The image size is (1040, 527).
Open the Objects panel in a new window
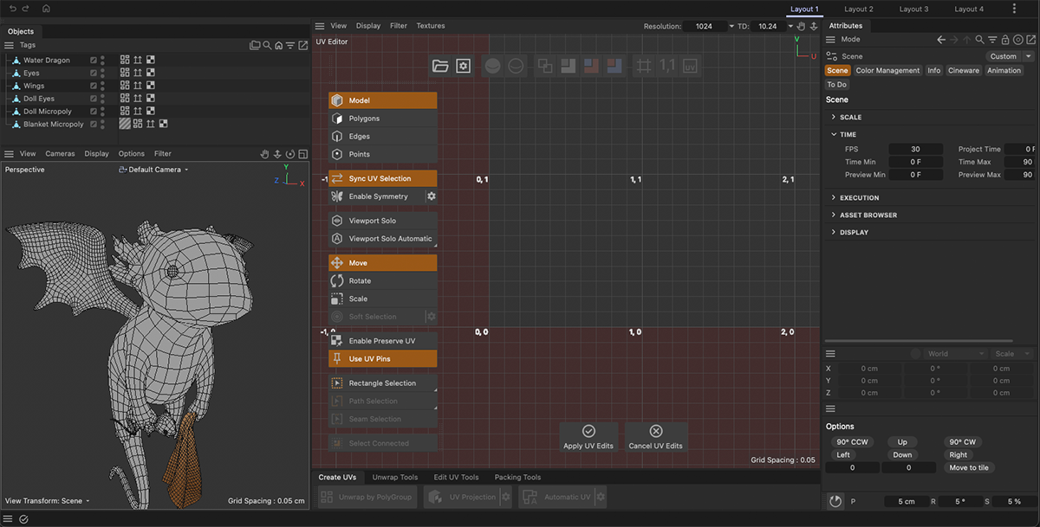(303, 45)
